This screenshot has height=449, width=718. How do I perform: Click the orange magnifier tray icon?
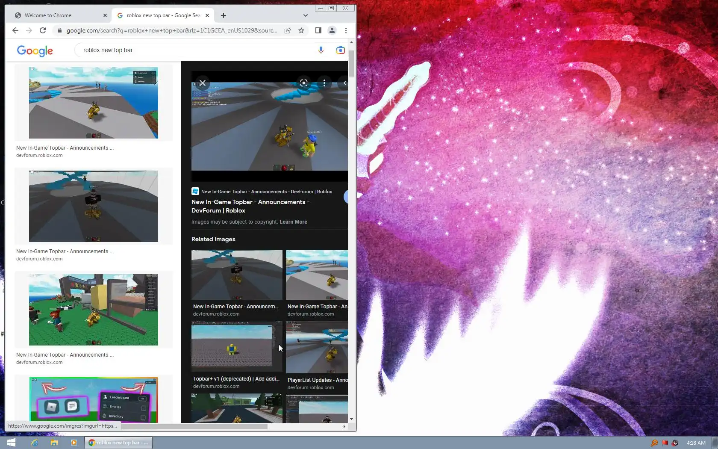[x=654, y=443]
